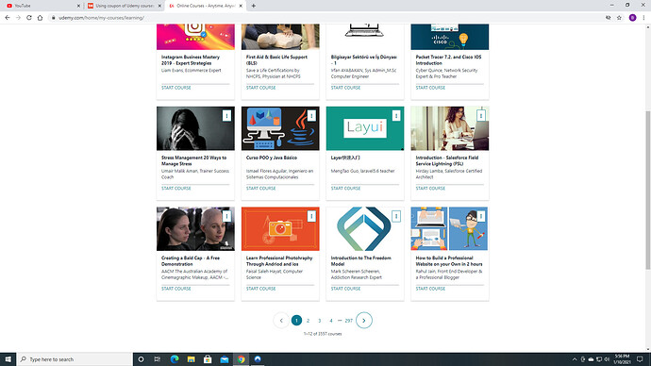Open three-dot menu on Layui course card
The image size is (651, 366).
[x=396, y=115]
